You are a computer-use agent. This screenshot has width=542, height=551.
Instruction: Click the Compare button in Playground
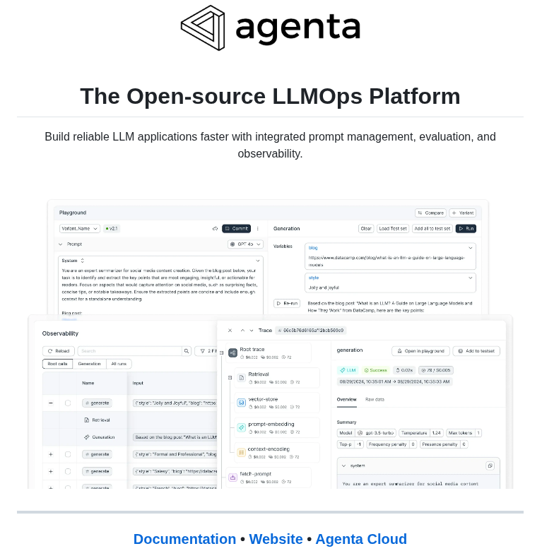point(430,213)
